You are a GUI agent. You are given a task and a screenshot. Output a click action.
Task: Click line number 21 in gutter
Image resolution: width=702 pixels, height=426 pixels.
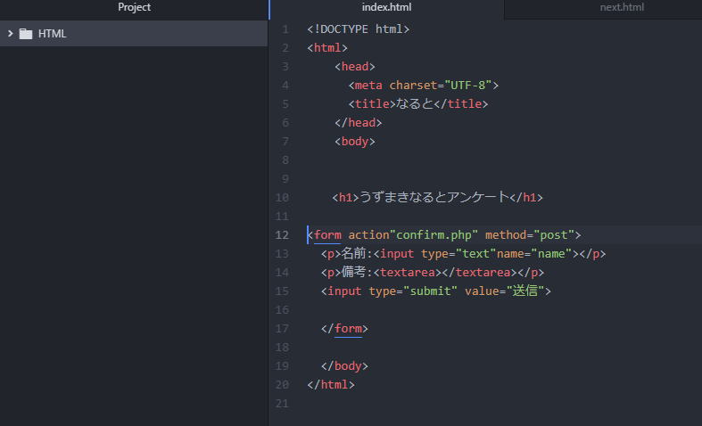click(x=282, y=404)
